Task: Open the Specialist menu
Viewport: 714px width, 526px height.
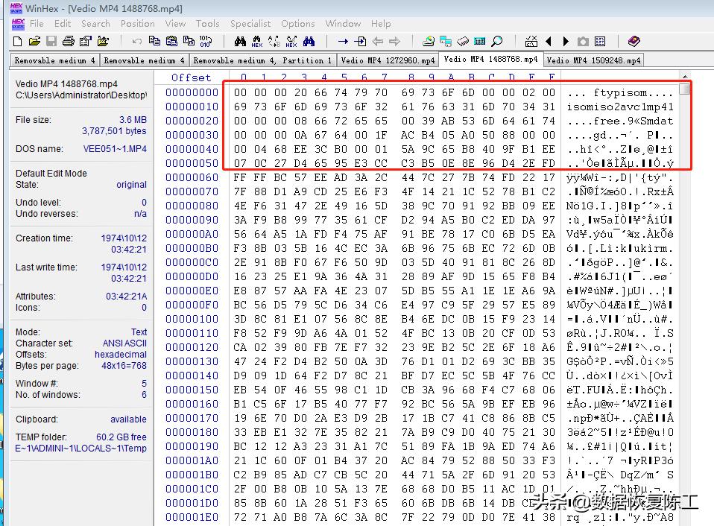Action: 250,24
